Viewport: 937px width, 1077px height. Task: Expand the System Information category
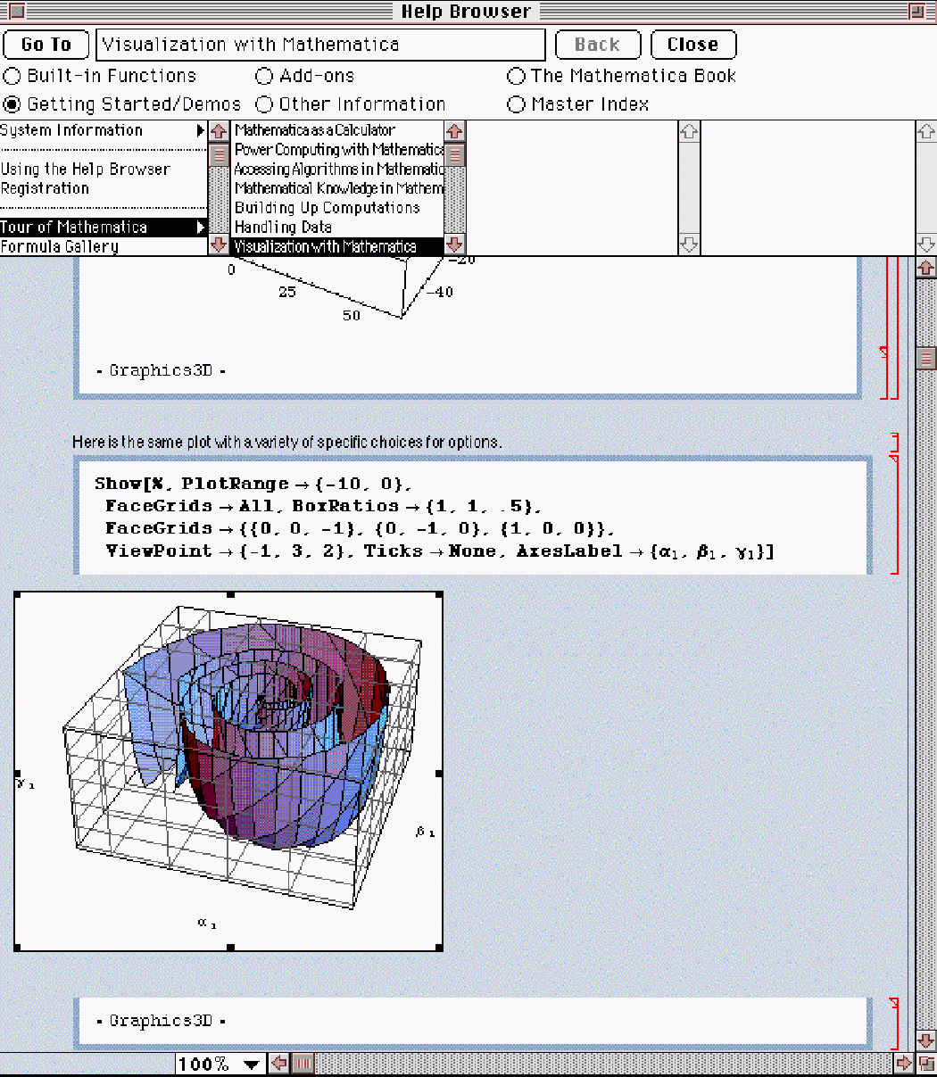pos(201,131)
